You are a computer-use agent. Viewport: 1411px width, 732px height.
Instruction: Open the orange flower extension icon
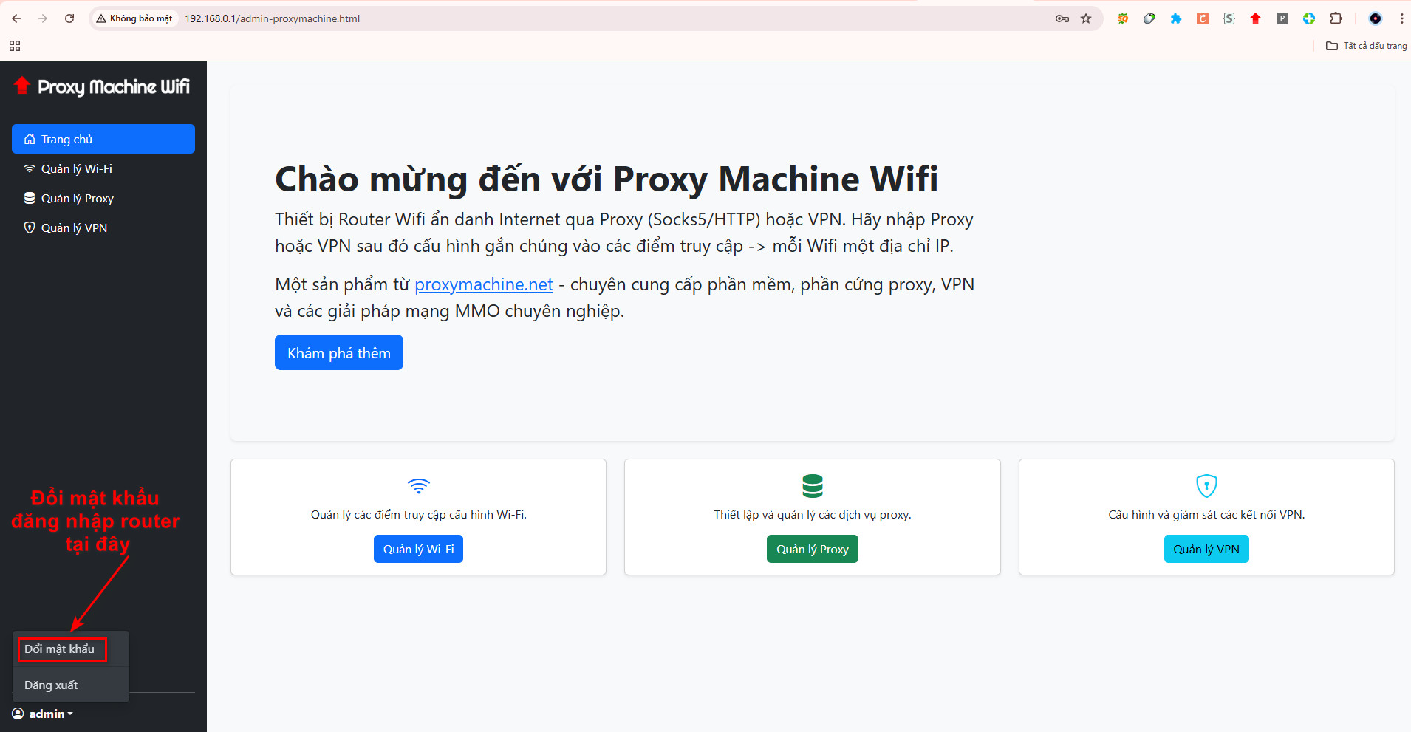tap(1123, 18)
